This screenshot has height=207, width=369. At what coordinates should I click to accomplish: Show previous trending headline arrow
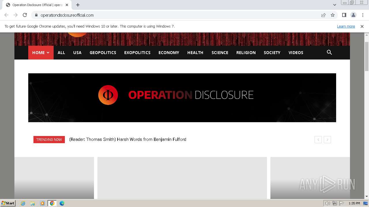pos(318,140)
